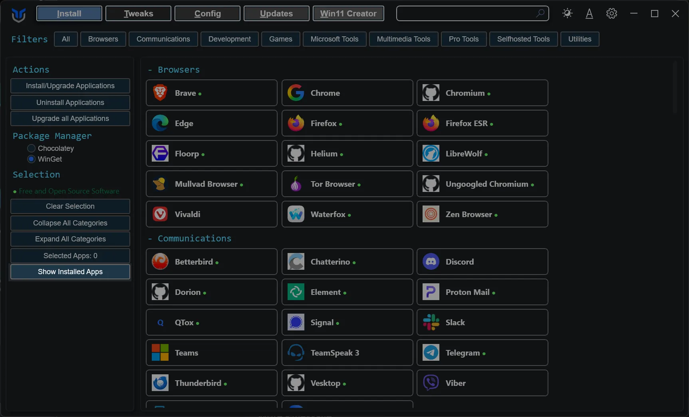Click the Mullvad Browser icon
The height and width of the screenshot is (417, 689).
click(160, 184)
